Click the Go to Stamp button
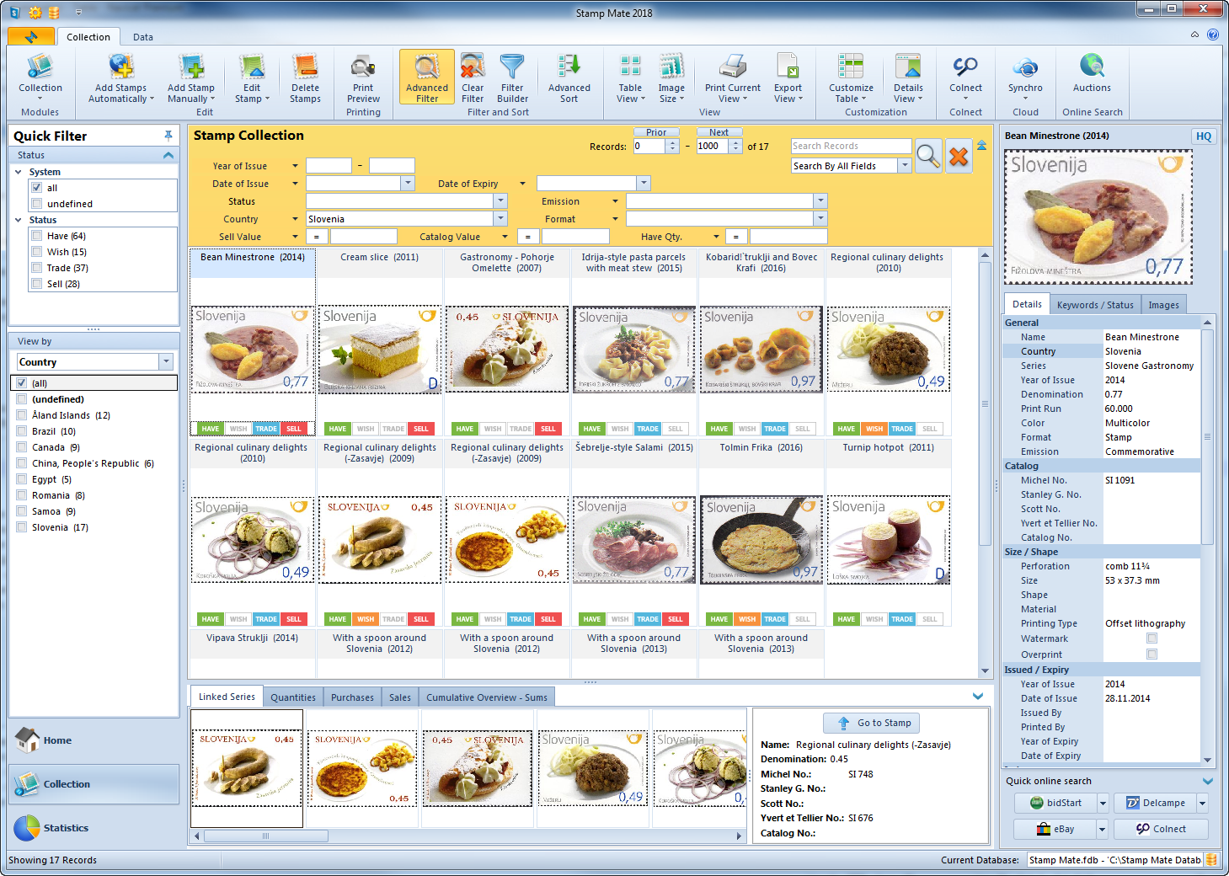 pyautogui.click(x=873, y=723)
